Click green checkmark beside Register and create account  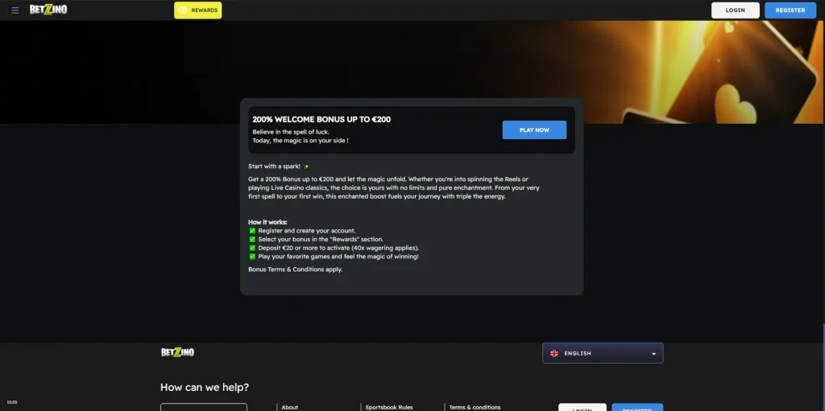click(252, 231)
